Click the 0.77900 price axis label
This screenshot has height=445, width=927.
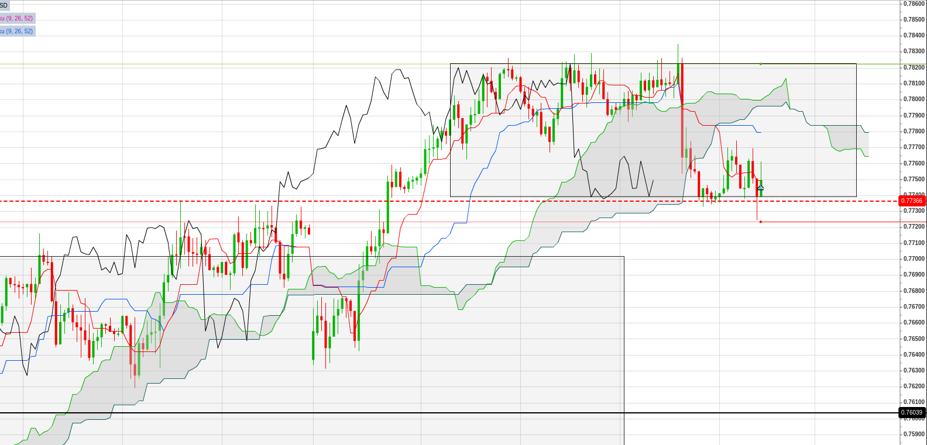point(914,115)
